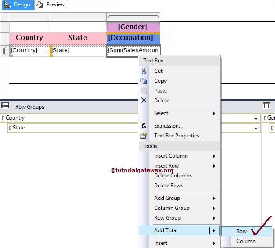Select the State header cell

coord(78,38)
